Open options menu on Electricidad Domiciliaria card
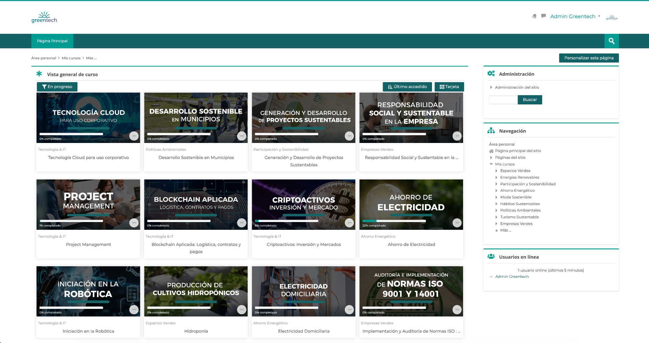Screen dimensions: 649x343 pos(349,310)
